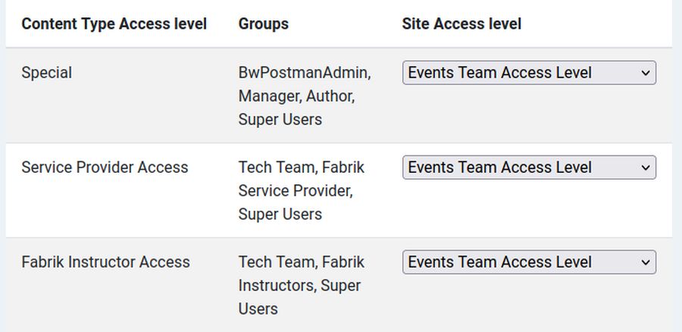Click "Manager, Author" text in Special row
The height and width of the screenshot is (332, 682).
click(x=296, y=96)
